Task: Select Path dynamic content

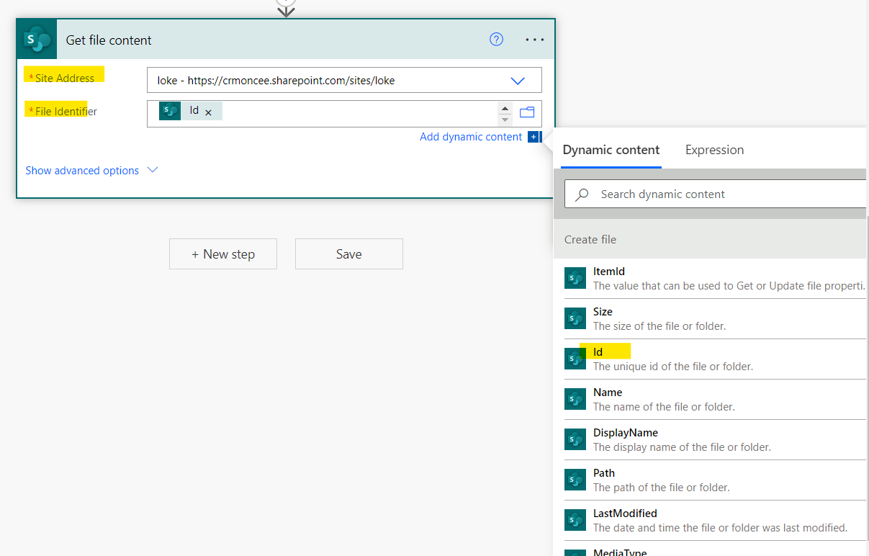Action: coord(715,480)
